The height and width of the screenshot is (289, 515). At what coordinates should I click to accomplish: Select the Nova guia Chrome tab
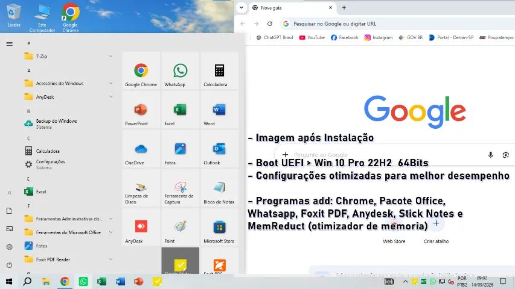(x=292, y=8)
